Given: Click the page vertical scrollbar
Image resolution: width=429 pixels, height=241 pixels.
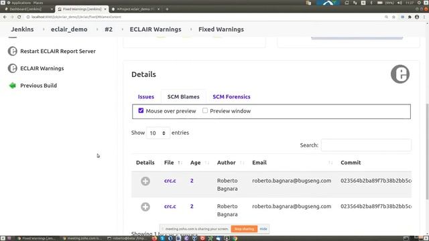Looking at the screenshot, I should (427, 152).
